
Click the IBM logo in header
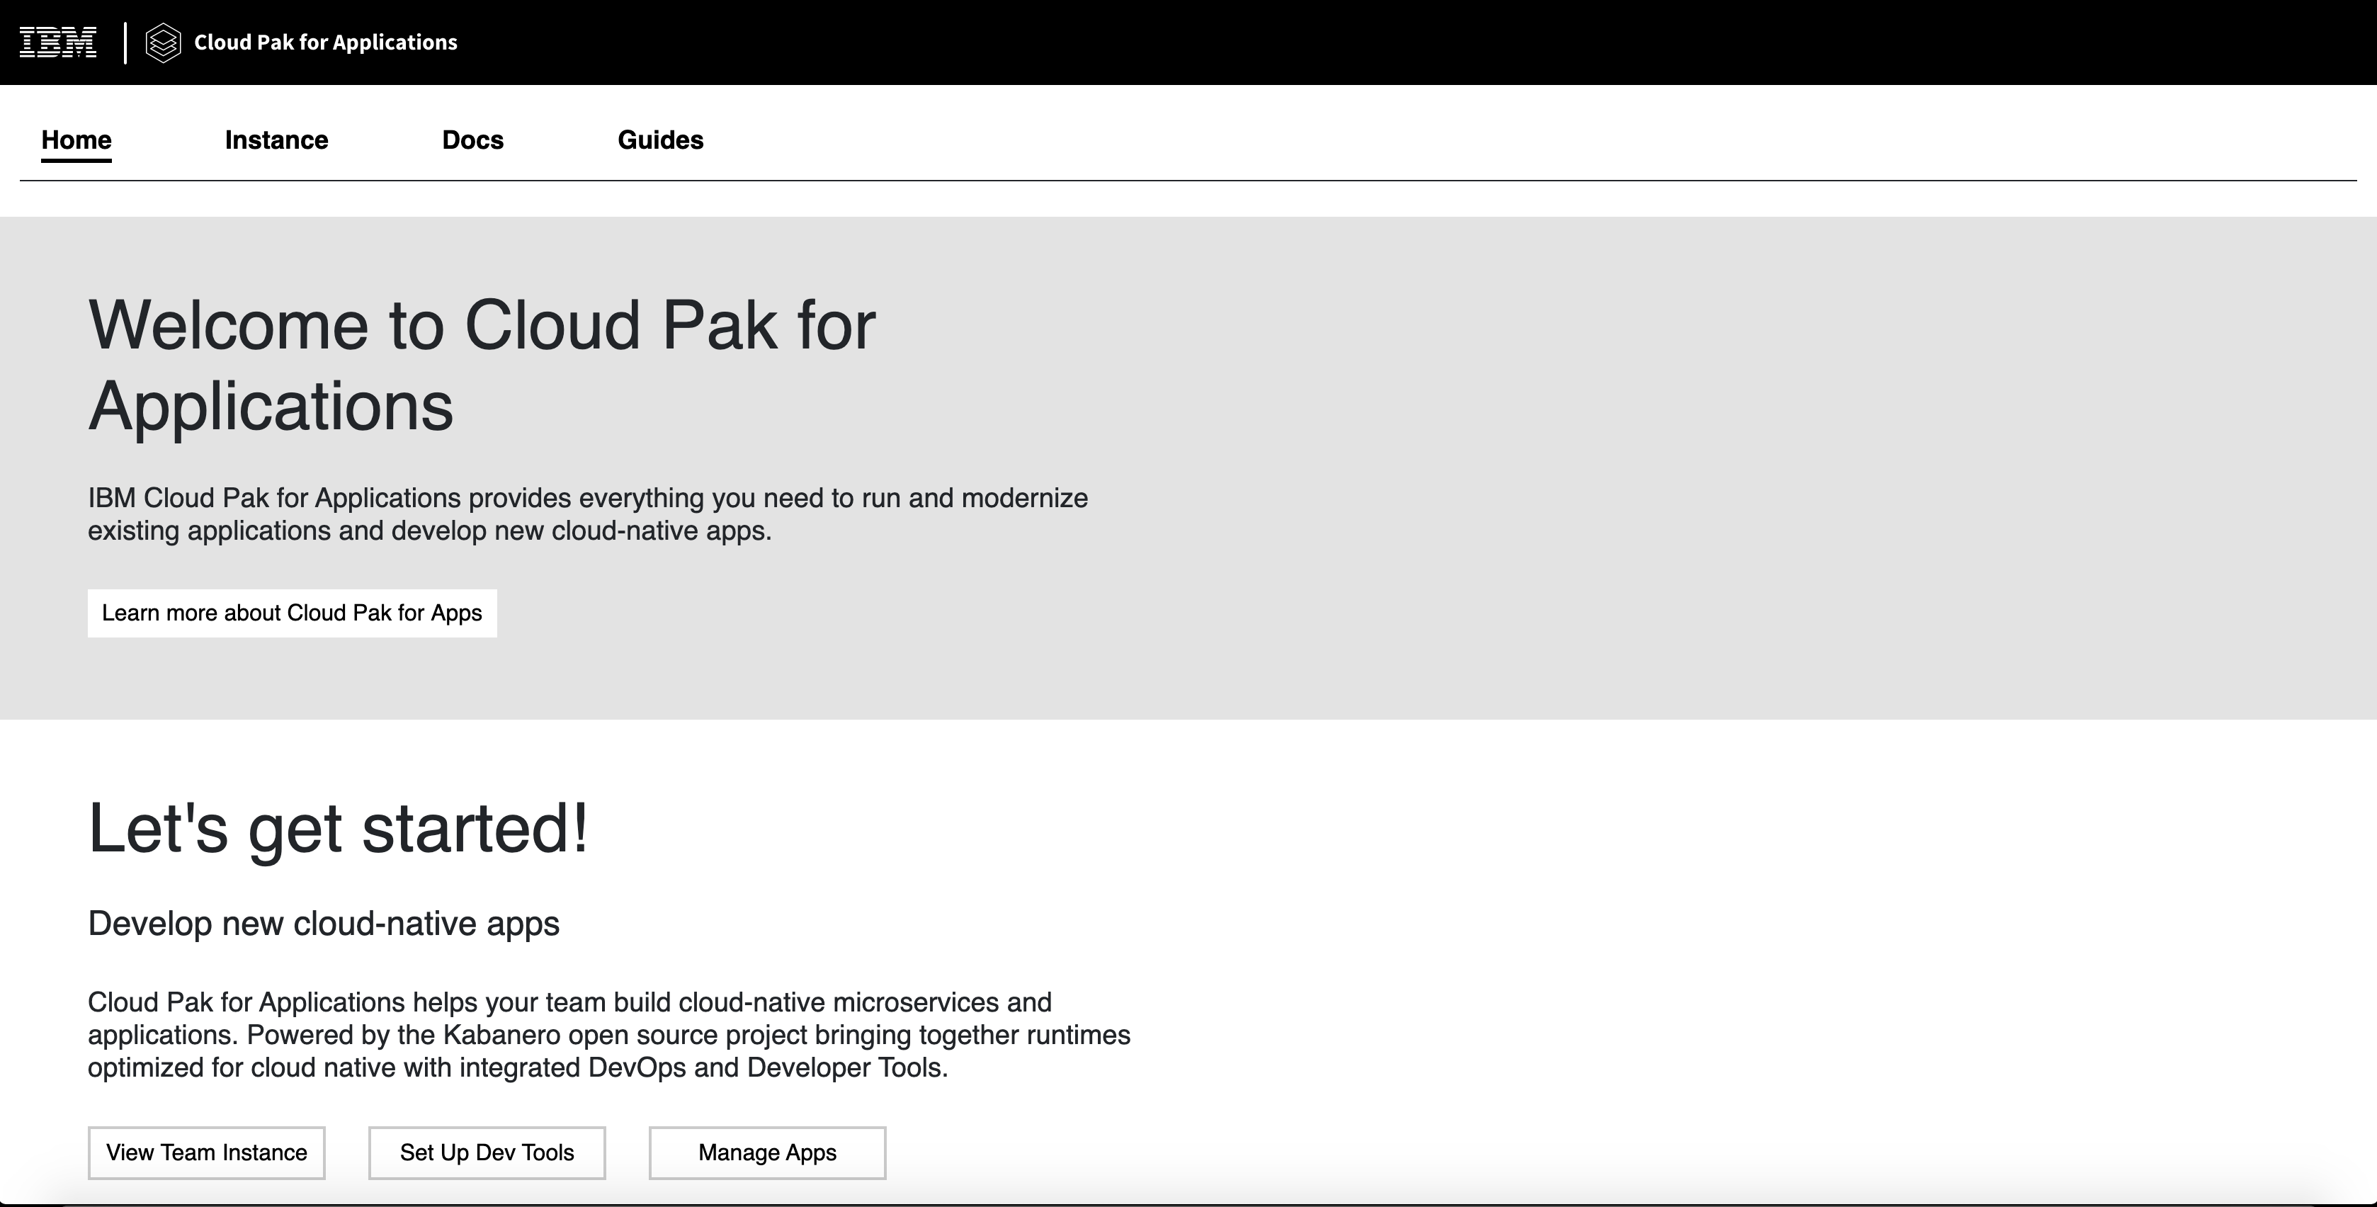tap(57, 42)
